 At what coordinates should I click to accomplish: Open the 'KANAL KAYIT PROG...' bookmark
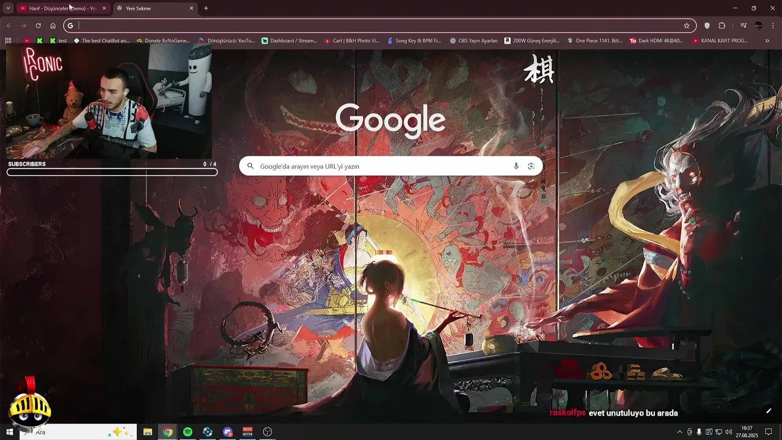[x=720, y=41]
